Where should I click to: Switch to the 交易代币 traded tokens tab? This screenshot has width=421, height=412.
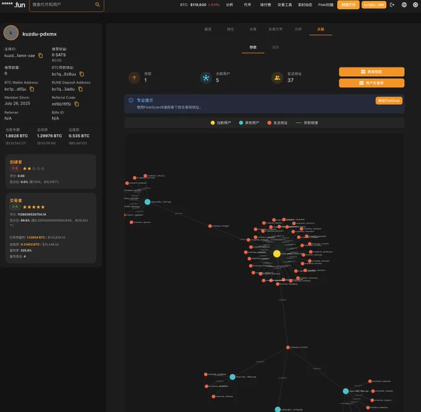click(276, 29)
